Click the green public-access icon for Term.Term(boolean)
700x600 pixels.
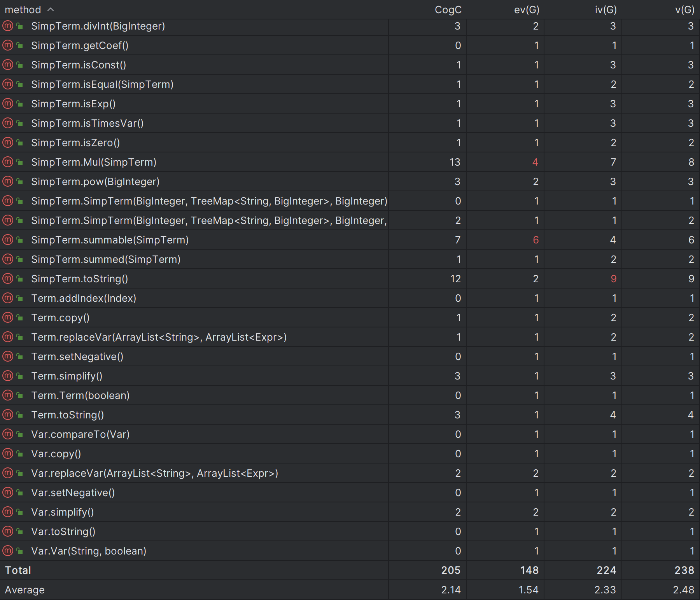pos(19,395)
